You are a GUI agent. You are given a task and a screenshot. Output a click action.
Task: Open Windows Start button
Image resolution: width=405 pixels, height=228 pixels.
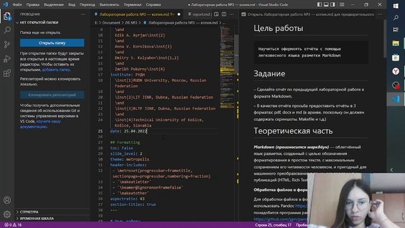(x=396, y=6)
